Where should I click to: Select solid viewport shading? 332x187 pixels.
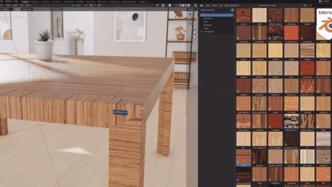tap(183, 5)
